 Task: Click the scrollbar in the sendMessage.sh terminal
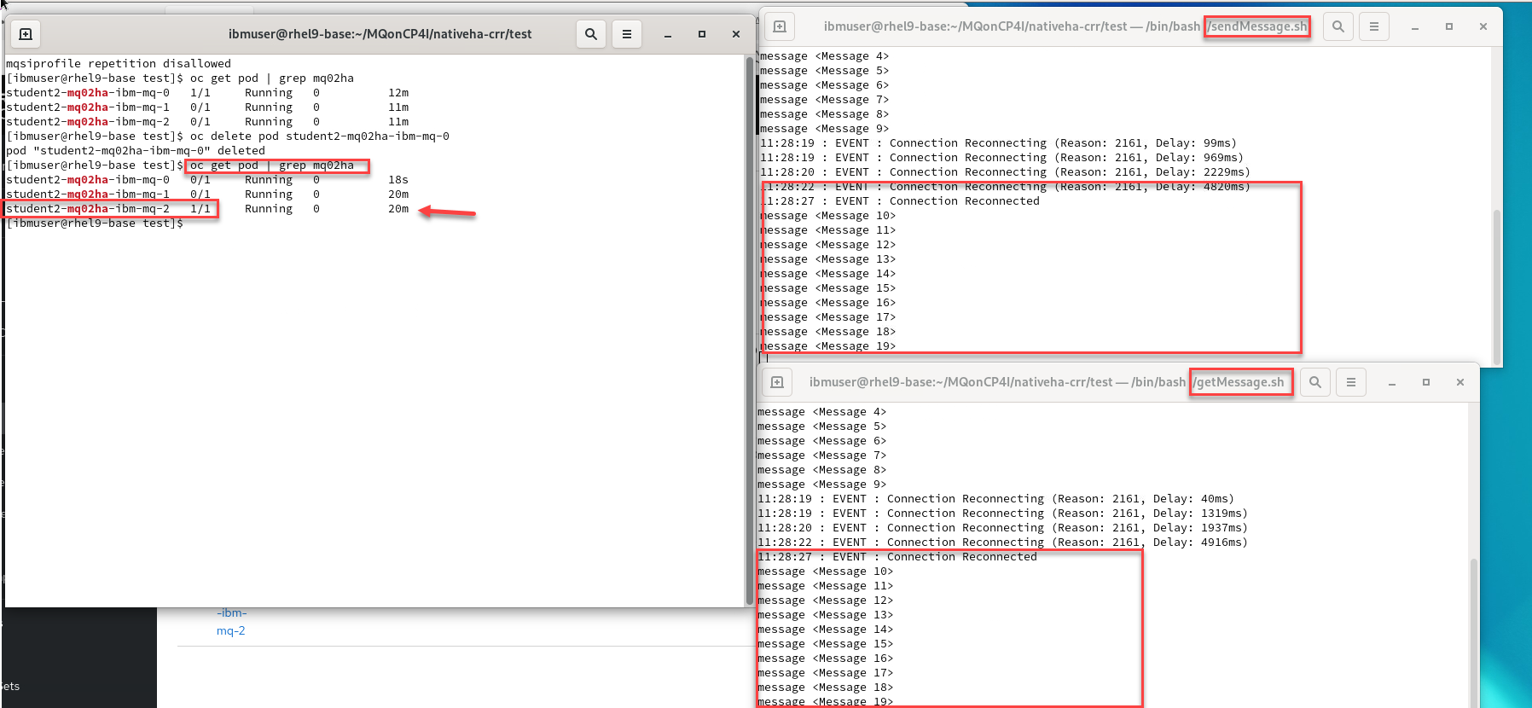click(x=1496, y=281)
